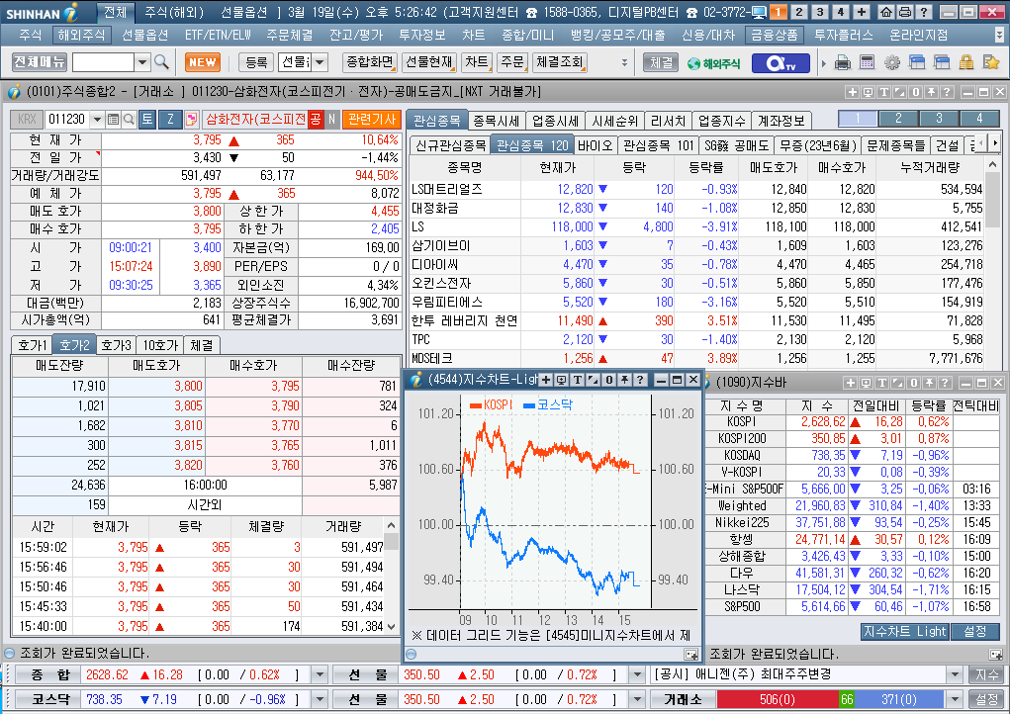This screenshot has height=714, width=1010.
Task: Click the plus icon in the 주식종합2 title bar
Action: point(852,92)
